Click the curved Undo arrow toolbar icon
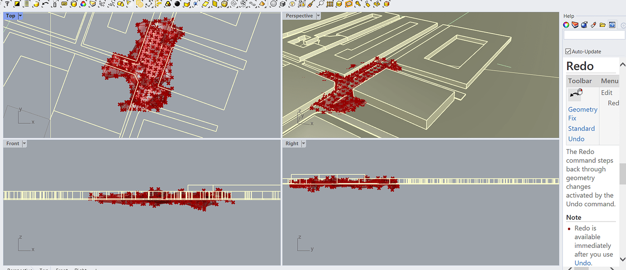Image resolution: width=626 pixels, height=270 pixels. [x=44, y=4]
